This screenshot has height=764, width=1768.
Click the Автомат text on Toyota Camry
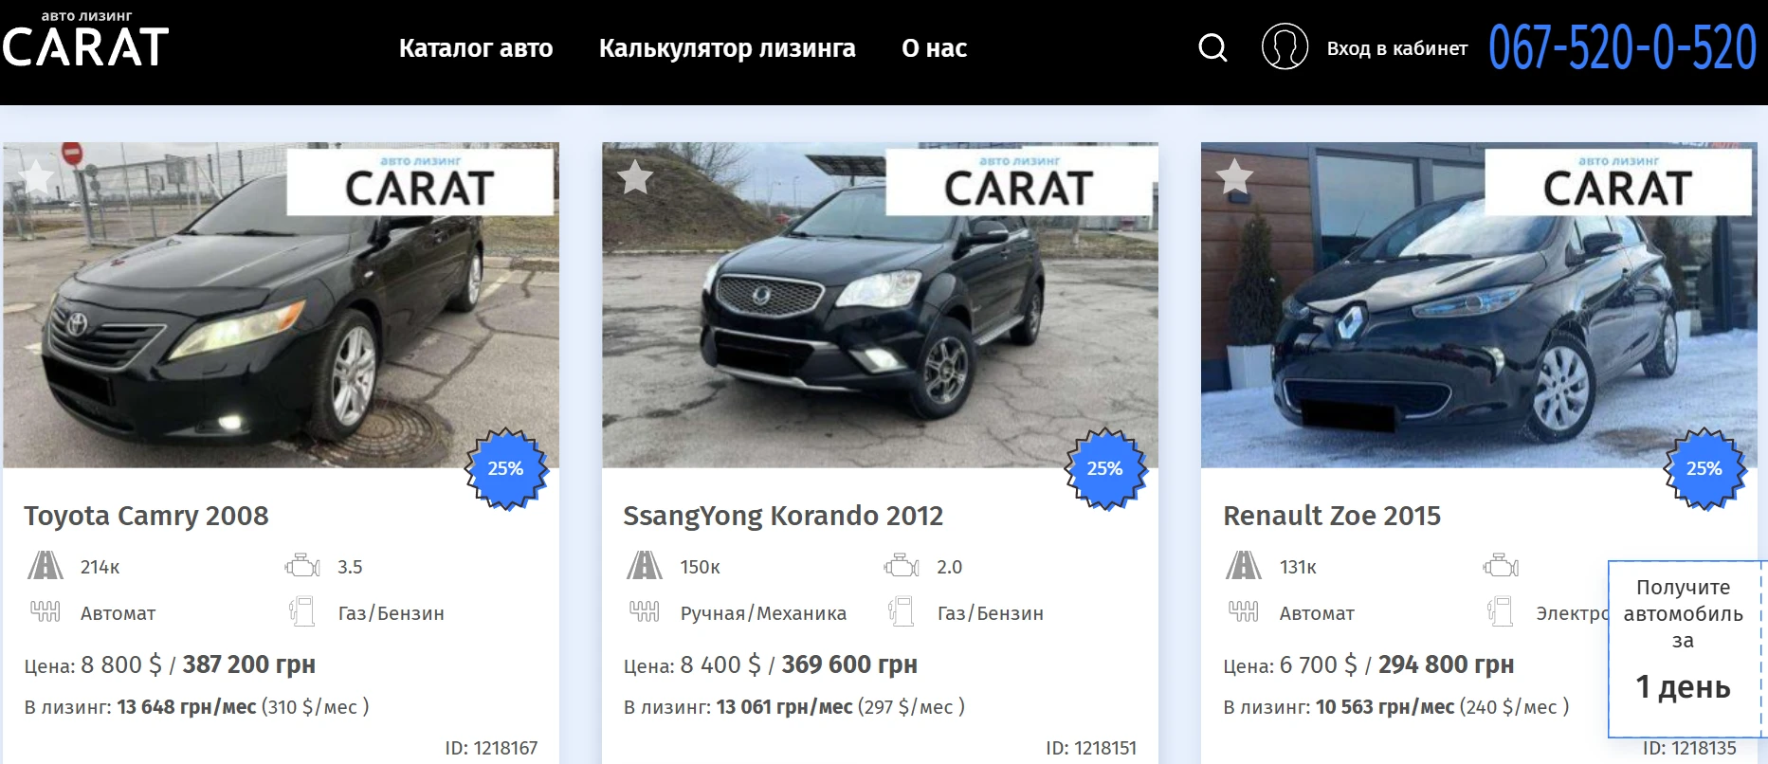coord(118,613)
